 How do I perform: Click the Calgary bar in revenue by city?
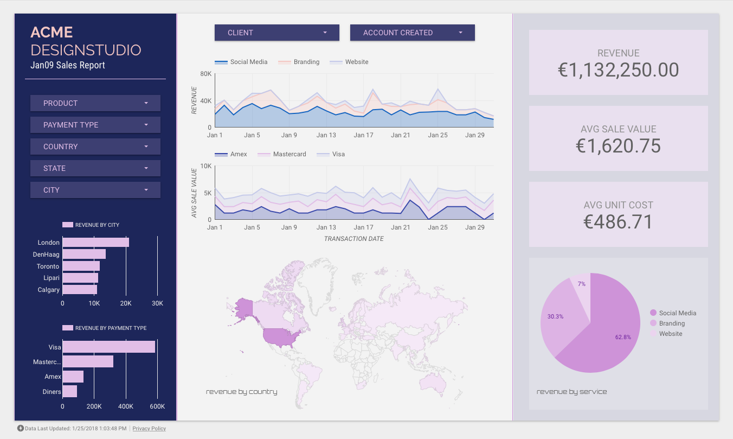click(x=80, y=289)
